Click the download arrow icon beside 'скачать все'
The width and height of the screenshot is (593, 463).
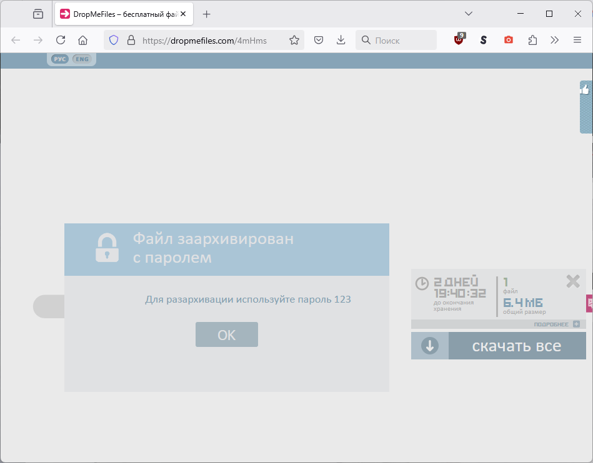point(430,346)
